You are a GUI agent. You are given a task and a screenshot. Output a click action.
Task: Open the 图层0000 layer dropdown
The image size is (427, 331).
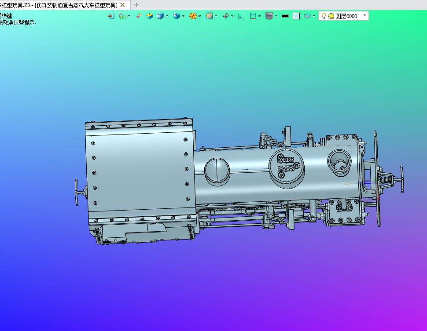(364, 15)
